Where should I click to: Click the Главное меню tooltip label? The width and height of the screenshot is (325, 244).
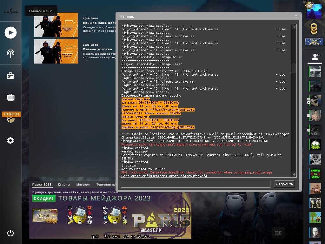pos(41,11)
